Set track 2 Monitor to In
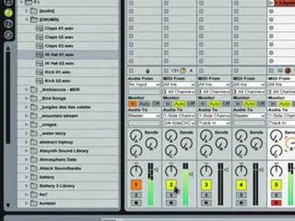Image resolution: width=295 pixels, height=221 pixels. tap(168, 104)
